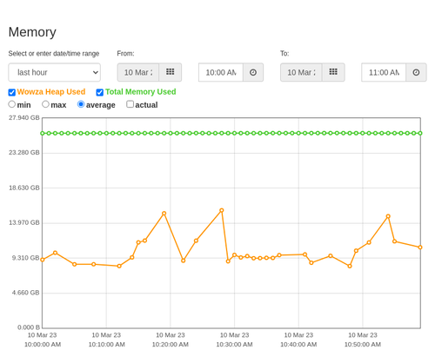Image resolution: width=435 pixels, height=350 pixels.
Task: Select the average radio button
Action: tap(81, 104)
